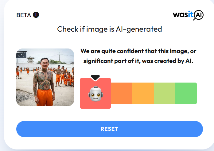The image size is (214, 151).
Task: Click the AI confidence result message
Action: tap(138, 56)
